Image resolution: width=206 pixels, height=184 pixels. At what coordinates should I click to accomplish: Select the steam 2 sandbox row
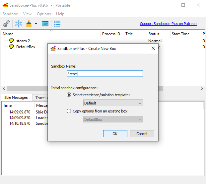(x=23, y=41)
